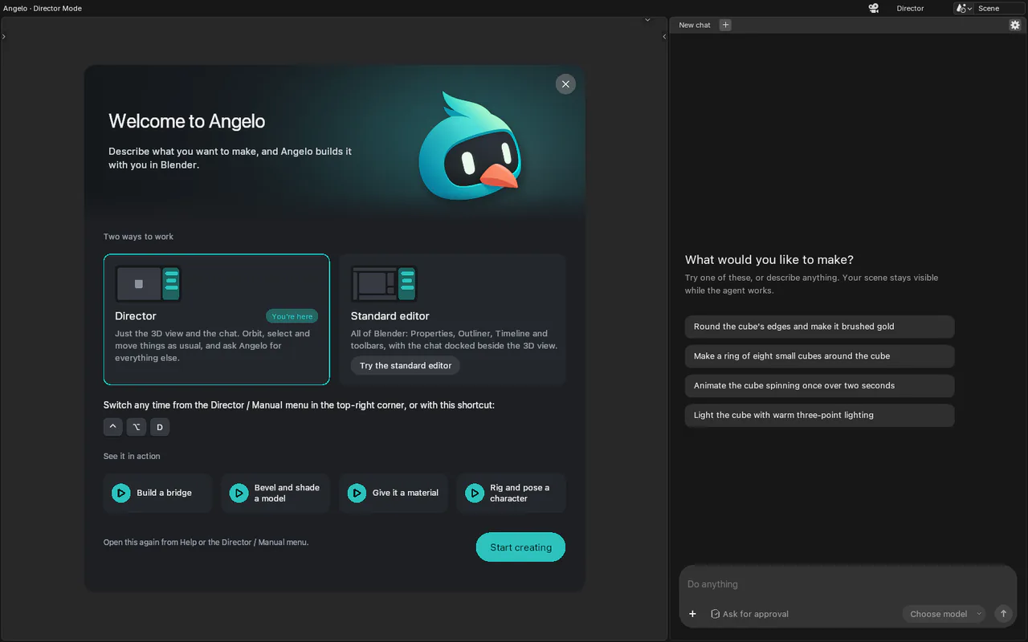Toggle the Ask for approval option
Image resolution: width=1028 pixels, height=642 pixels.
[x=749, y=614]
